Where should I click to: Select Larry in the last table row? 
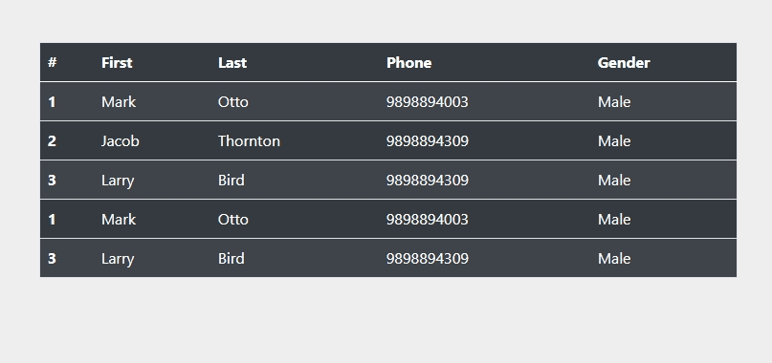118,259
